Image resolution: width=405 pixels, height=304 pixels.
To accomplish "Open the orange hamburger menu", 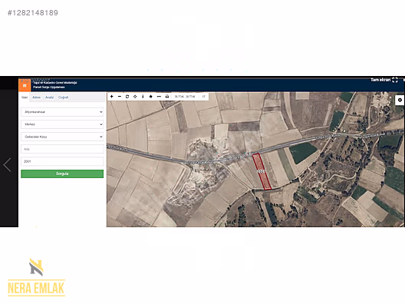I will coord(25,85).
